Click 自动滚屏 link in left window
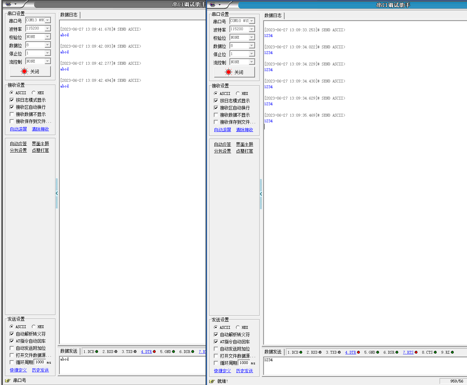Screen dimensions: 467x385 tap(18, 129)
